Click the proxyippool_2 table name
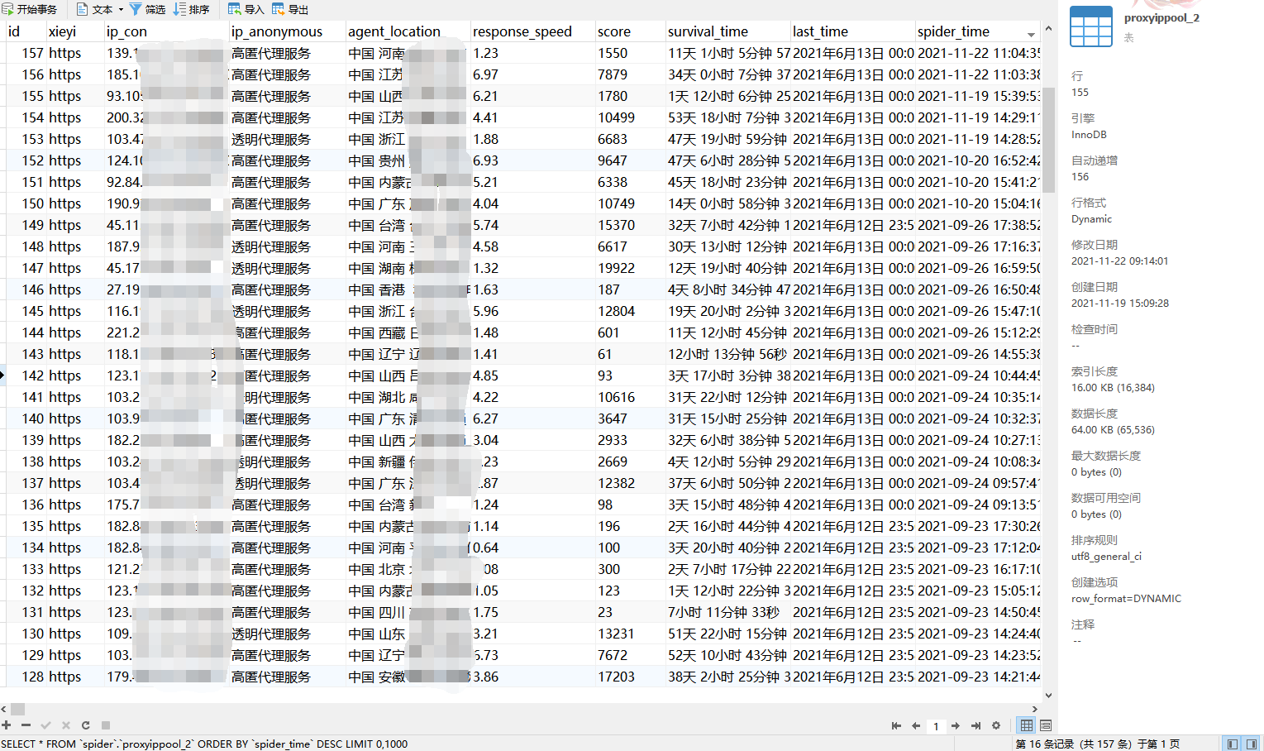1264x751 pixels. [1161, 17]
